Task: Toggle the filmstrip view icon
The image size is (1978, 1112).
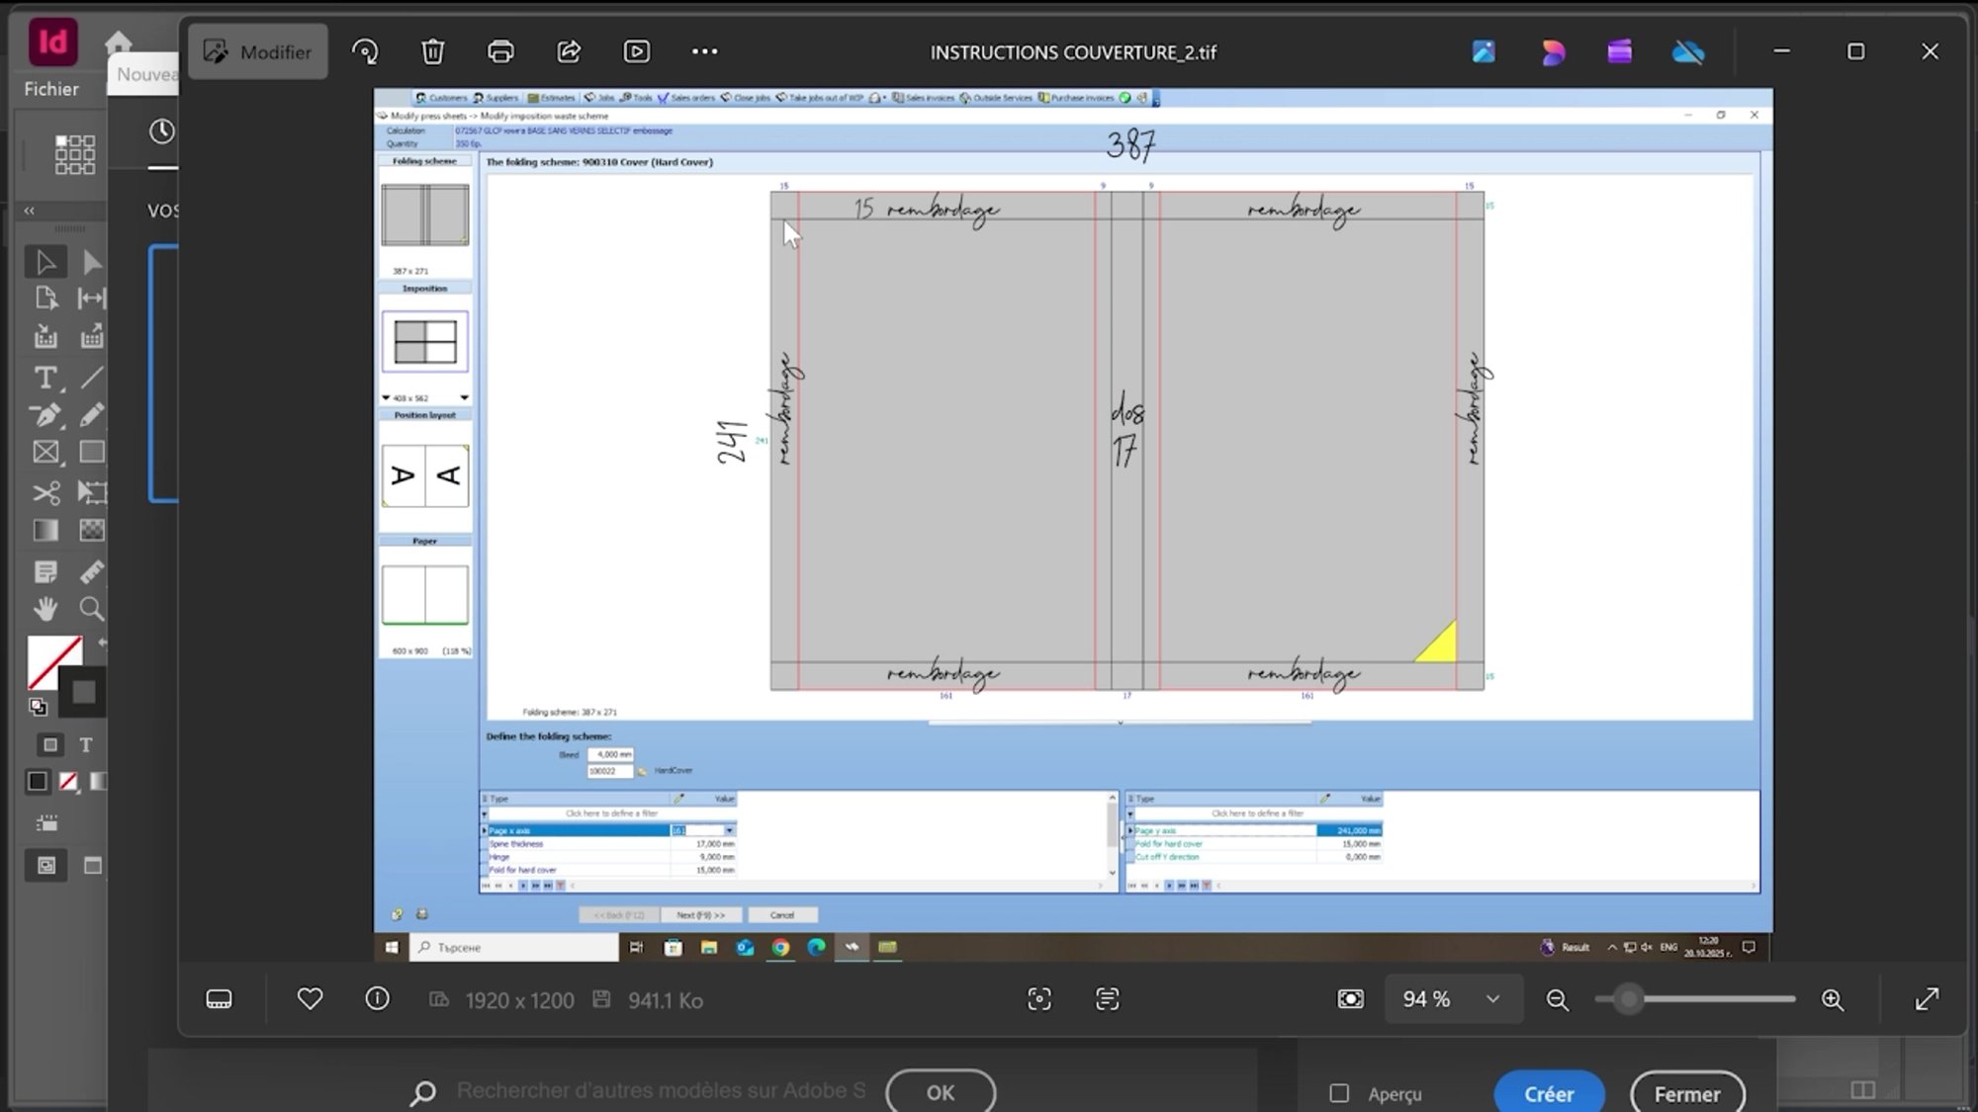Action: click(219, 999)
